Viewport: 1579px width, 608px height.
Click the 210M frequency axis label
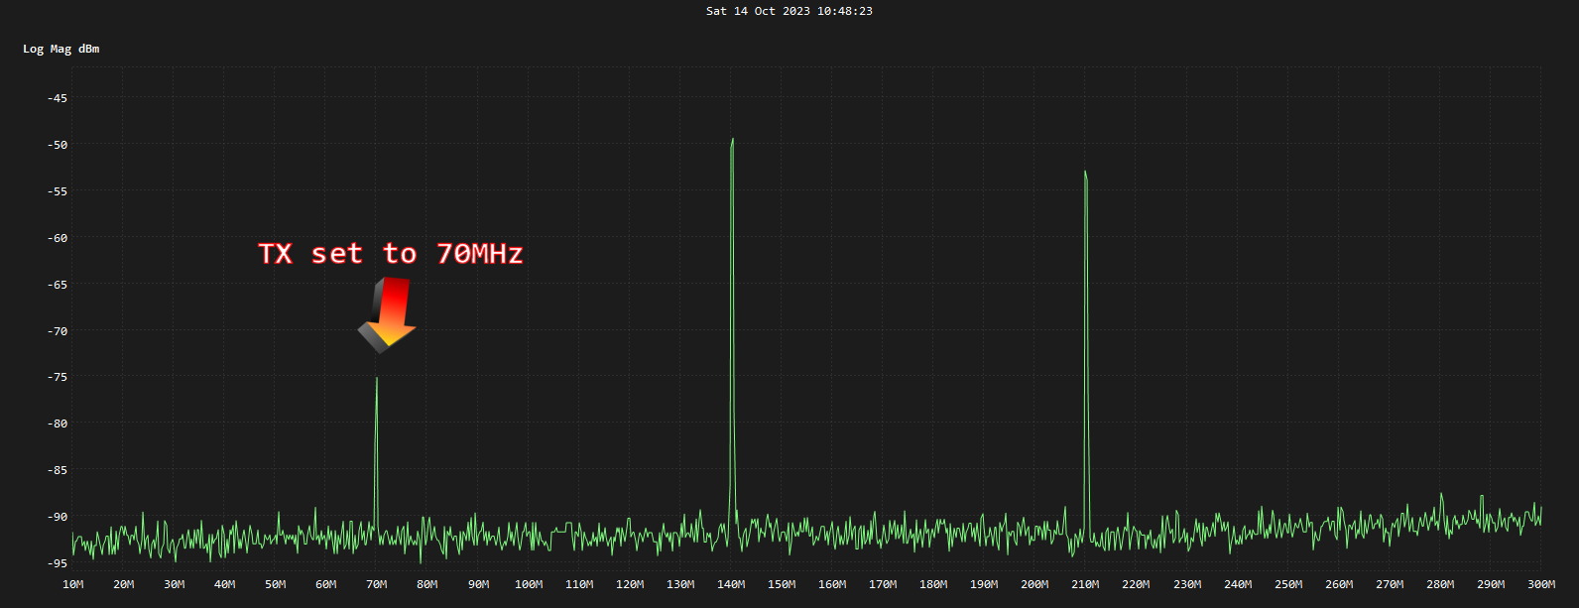coord(1085,584)
